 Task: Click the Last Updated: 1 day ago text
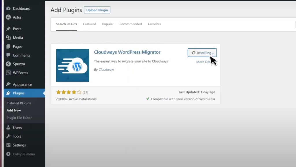pos(197,92)
